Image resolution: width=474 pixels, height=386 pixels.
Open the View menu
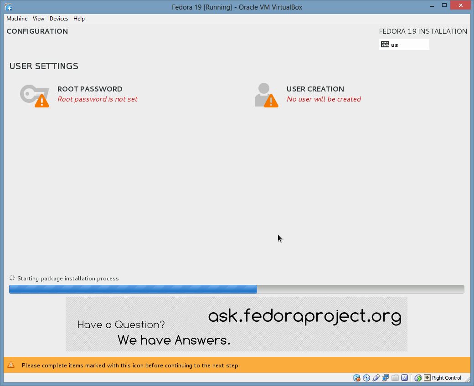(x=38, y=18)
